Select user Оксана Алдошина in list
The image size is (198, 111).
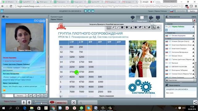coord(180,36)
